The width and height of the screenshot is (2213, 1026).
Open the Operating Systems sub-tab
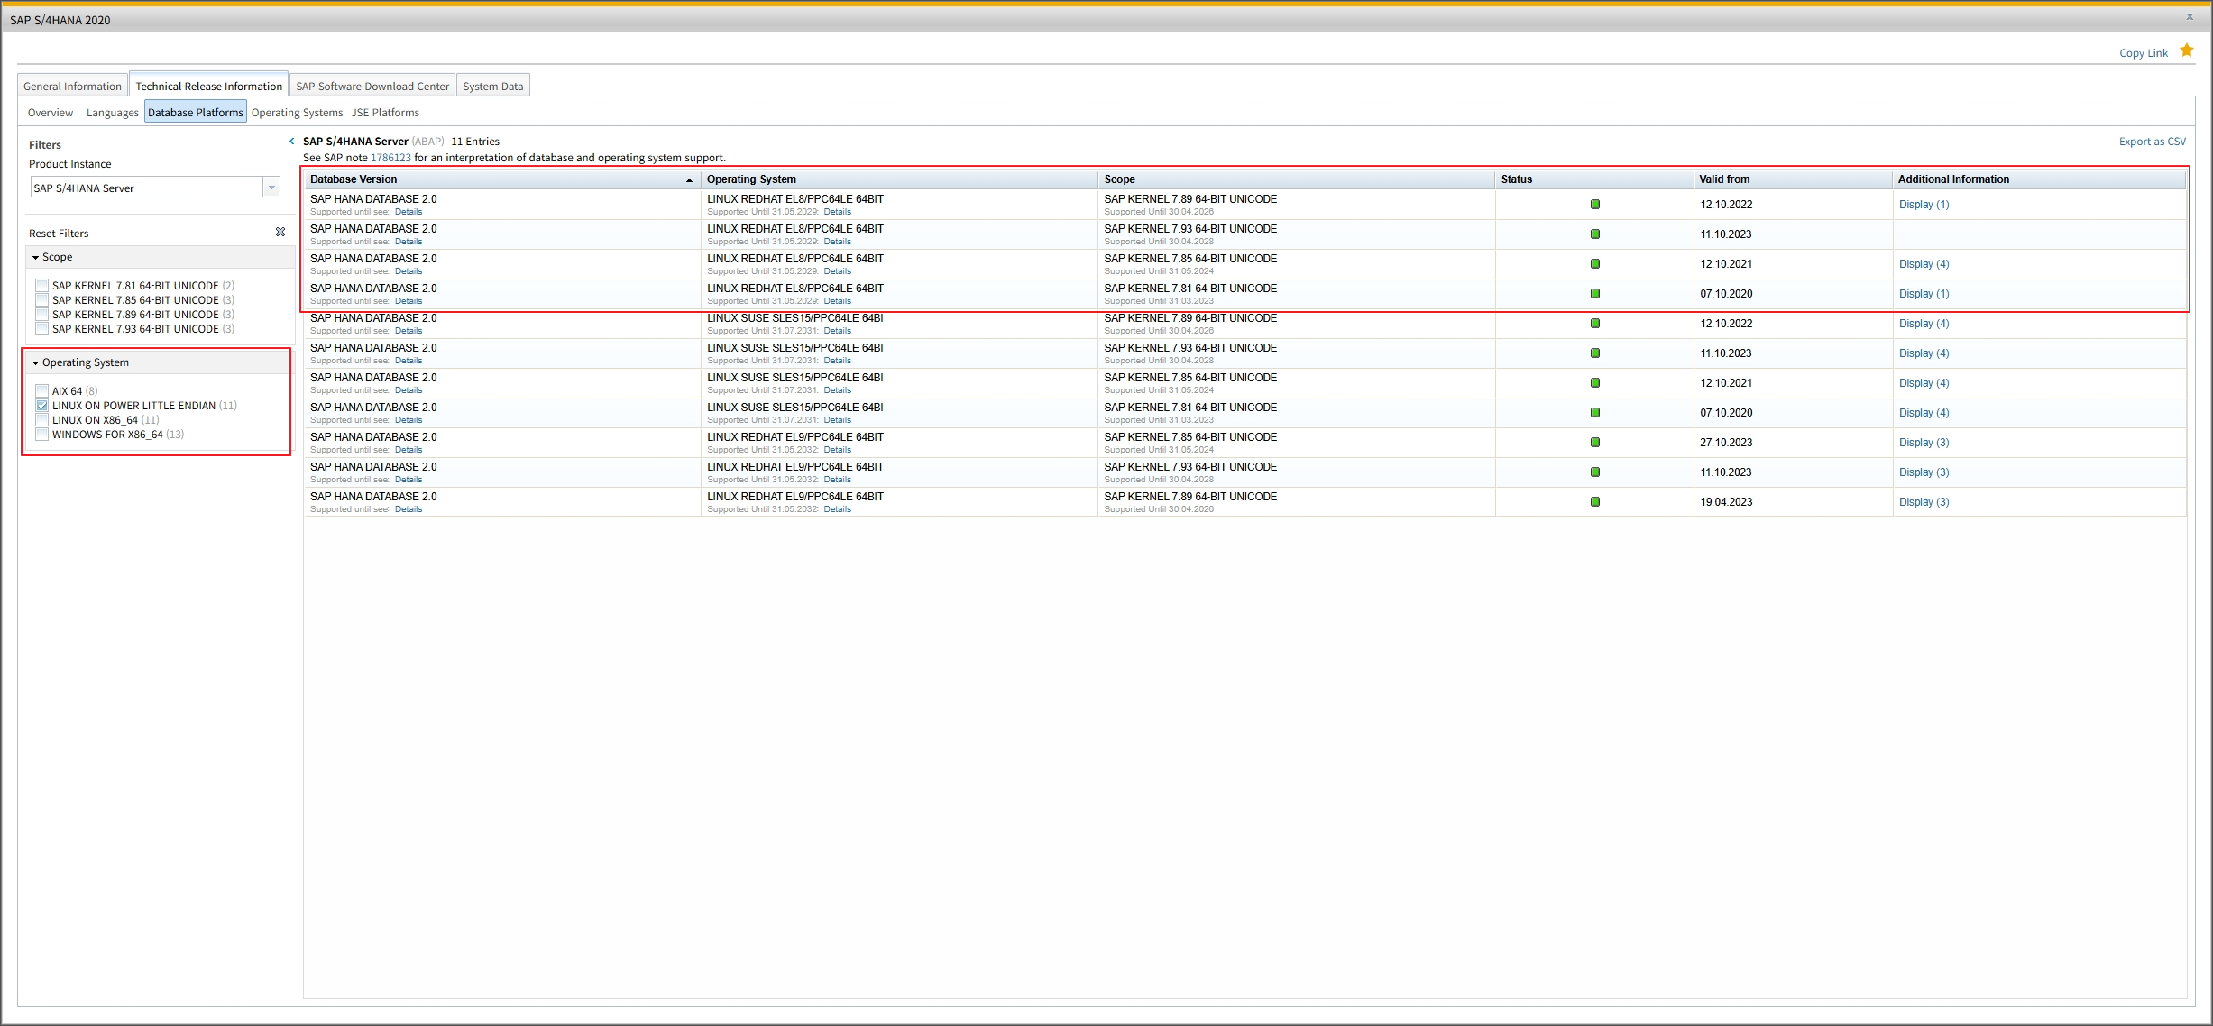(x=297, y=113)
